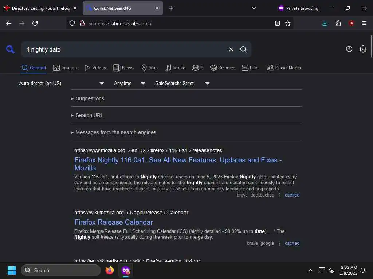Open the SearXNG about info icon
Viewport: 373px width, 279px height.
tap(349, 49)
